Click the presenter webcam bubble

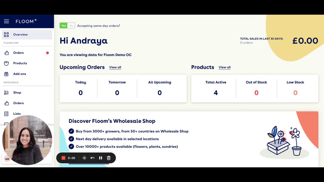point(27,140)
